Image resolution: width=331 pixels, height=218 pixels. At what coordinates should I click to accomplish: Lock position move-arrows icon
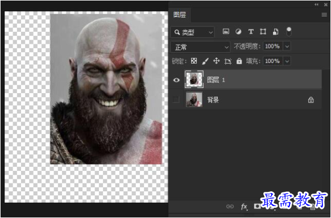pyautogui.click(x=216, y=61)
